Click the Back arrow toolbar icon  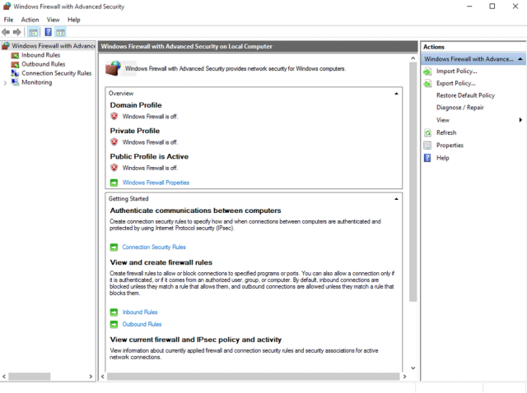click(6, 32)
